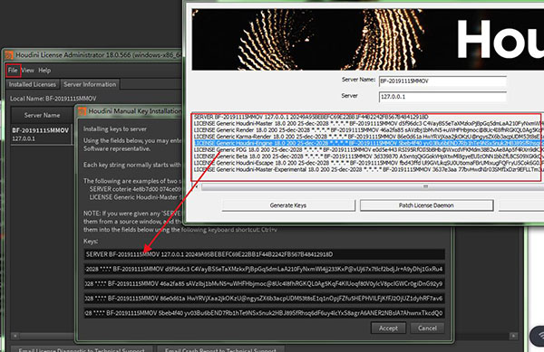Viewport: 544px width, 352px height.
Task: Switch to the Installed Licenses tab
Action: coord(33,84)
